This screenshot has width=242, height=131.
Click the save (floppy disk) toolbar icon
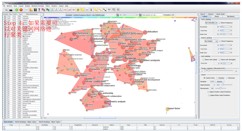[6, 10]
